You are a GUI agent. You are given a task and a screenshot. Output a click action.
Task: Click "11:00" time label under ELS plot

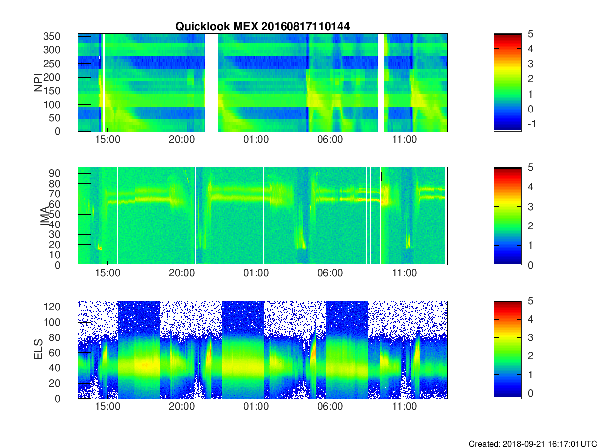pyautogui.click(x=404, y=407)
